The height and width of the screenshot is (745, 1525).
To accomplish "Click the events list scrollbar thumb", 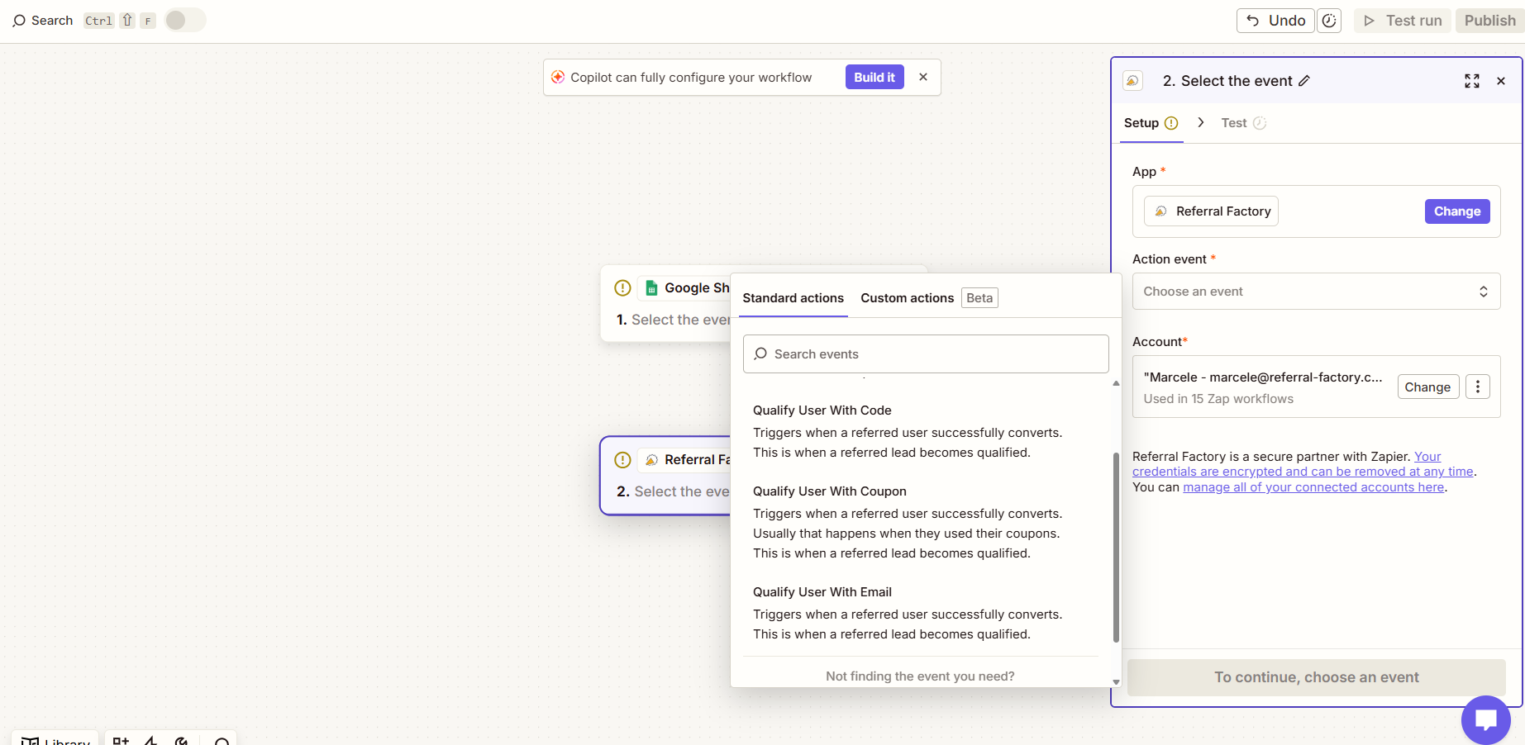I will click(x=1116, y=547).
